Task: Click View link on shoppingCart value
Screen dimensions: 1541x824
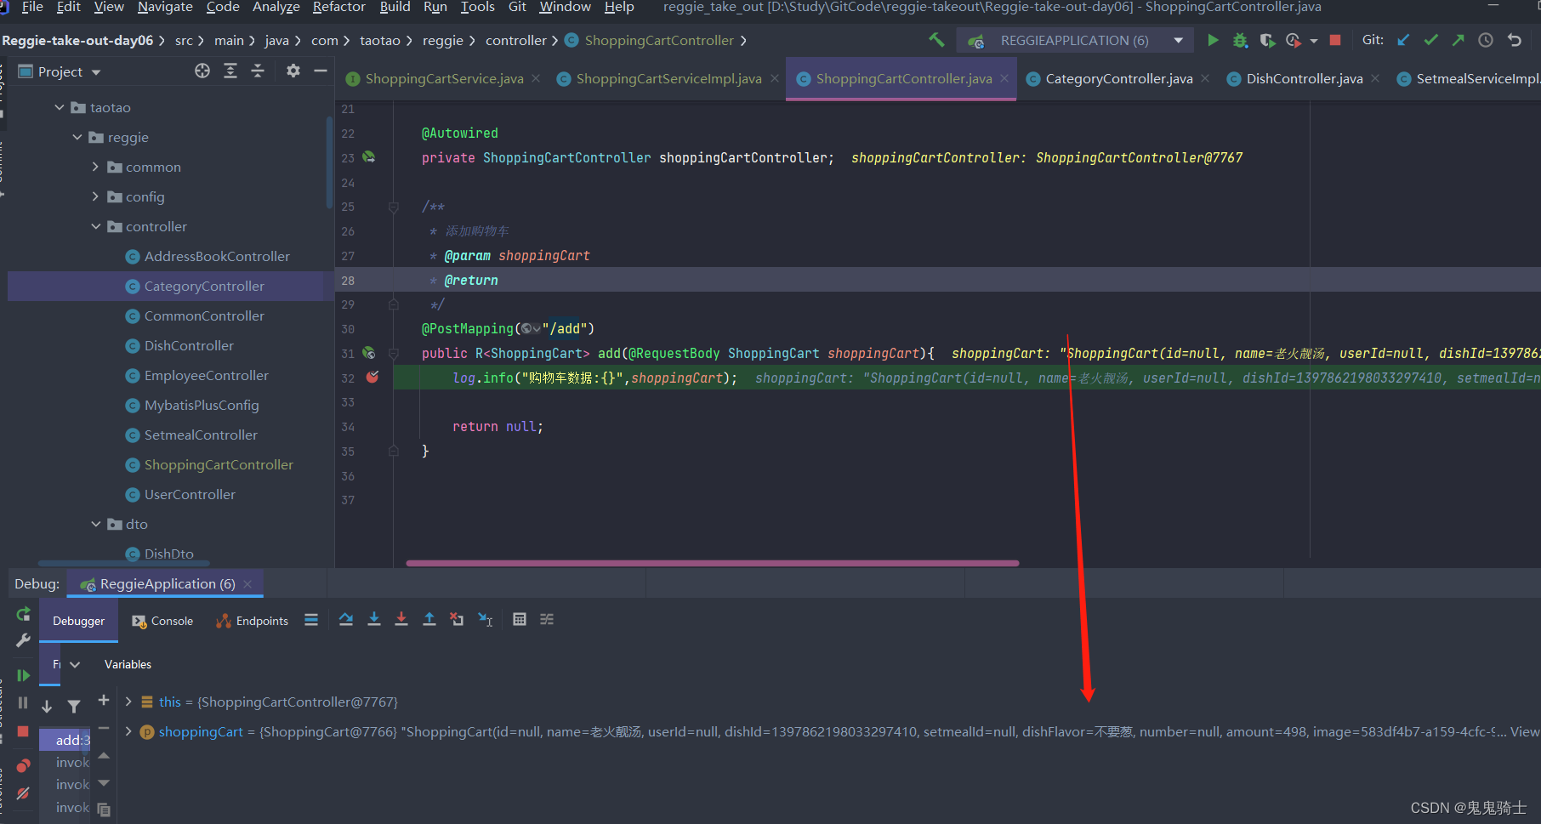Action: tap(1524, 731)
